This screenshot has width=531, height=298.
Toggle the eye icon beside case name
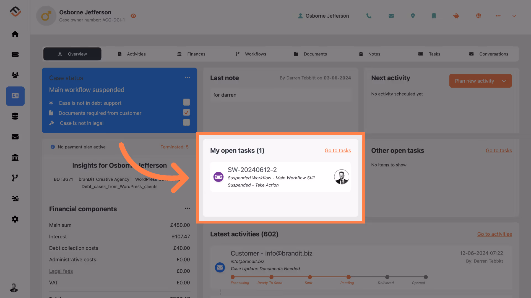(133, 16)
